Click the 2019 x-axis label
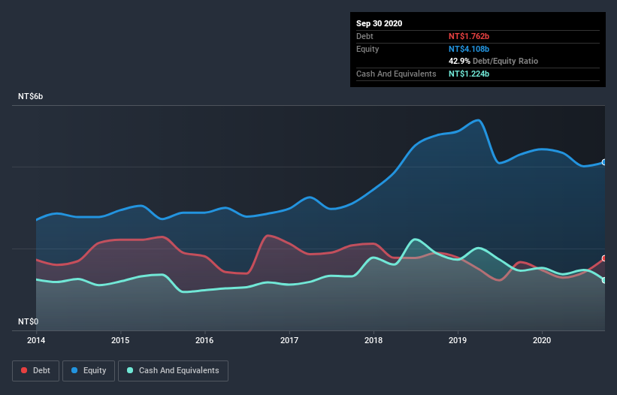This screenshot has width=617, height=395. coord(458,340)
